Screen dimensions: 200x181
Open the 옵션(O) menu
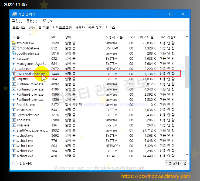click(x=32, y=21)
